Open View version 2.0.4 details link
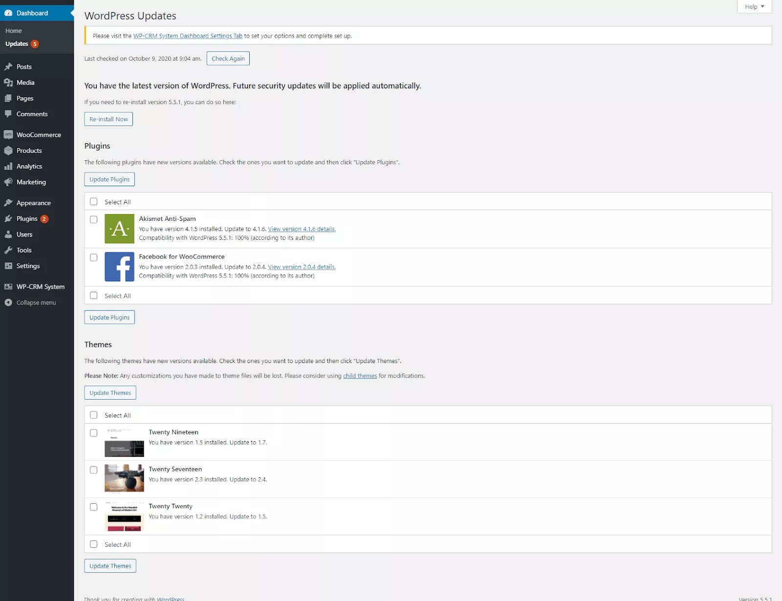Viewport: 782px width, 601px height. [x=302, y=267]
